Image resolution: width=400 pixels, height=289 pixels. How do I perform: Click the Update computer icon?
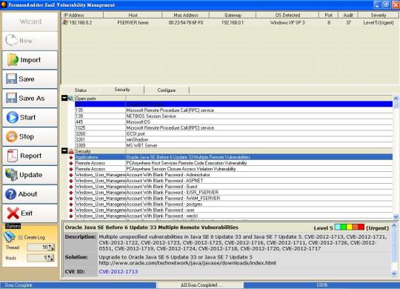[11, 175]
